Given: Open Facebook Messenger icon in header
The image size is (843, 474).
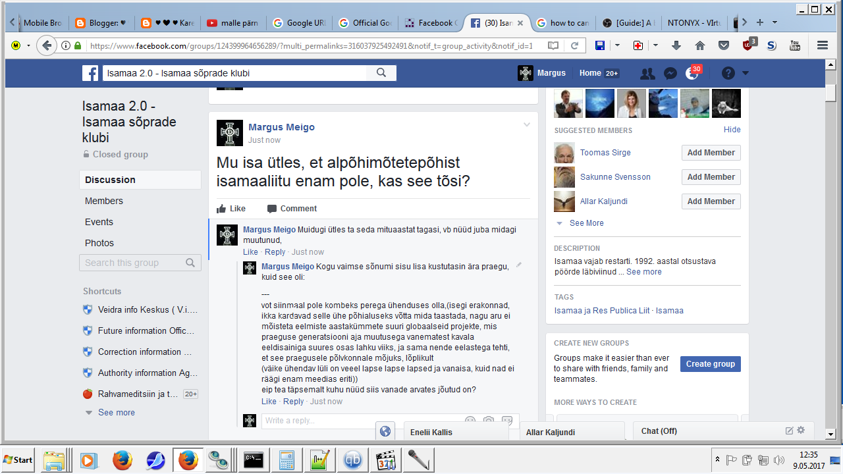Looking at the screenshot, I should 670,74.
